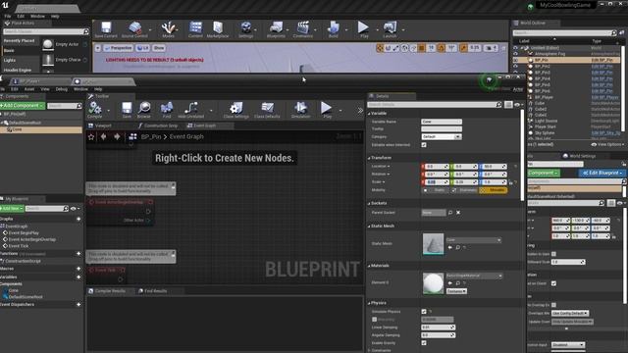This screenshot has height=353, width=628.
Task: Set Mobility to Movable
Action: point(493,190)
